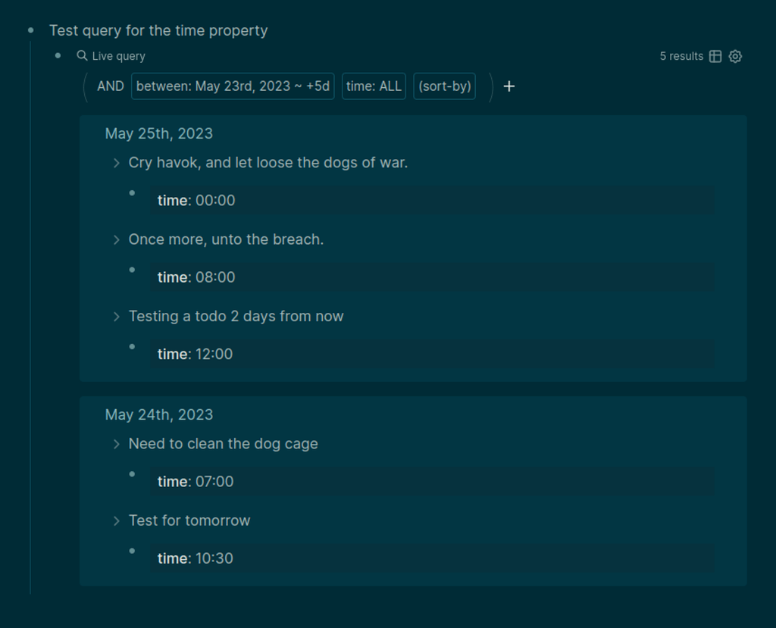Viewport: 776px width, 628px height.
Task: Open the 'May 25th, 2023' journal page
Action: (159, 133)
